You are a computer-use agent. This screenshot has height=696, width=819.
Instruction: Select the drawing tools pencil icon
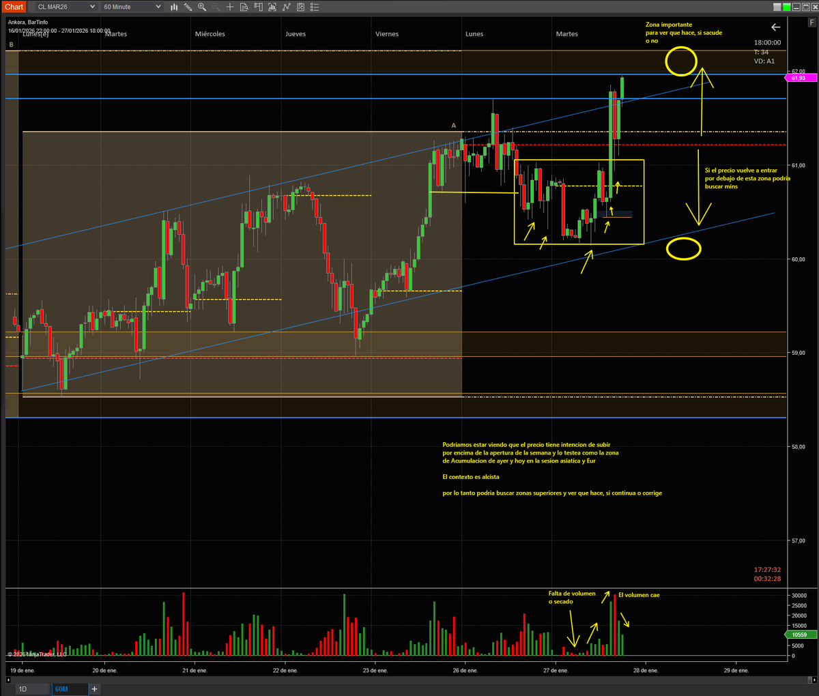[188, 7]
